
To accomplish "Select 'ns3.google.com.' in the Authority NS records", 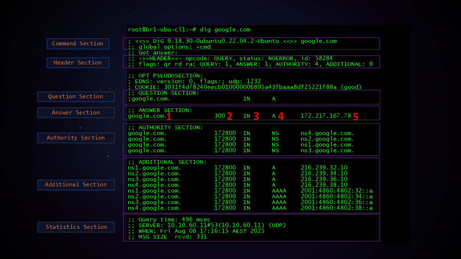I will 328,150.
